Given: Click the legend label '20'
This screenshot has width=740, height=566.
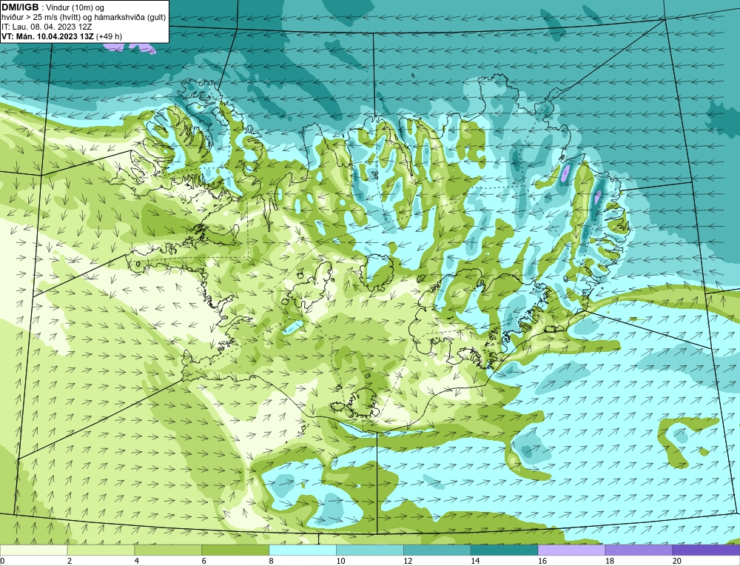Looking at the screenshot, I should (x=677, y=561).
